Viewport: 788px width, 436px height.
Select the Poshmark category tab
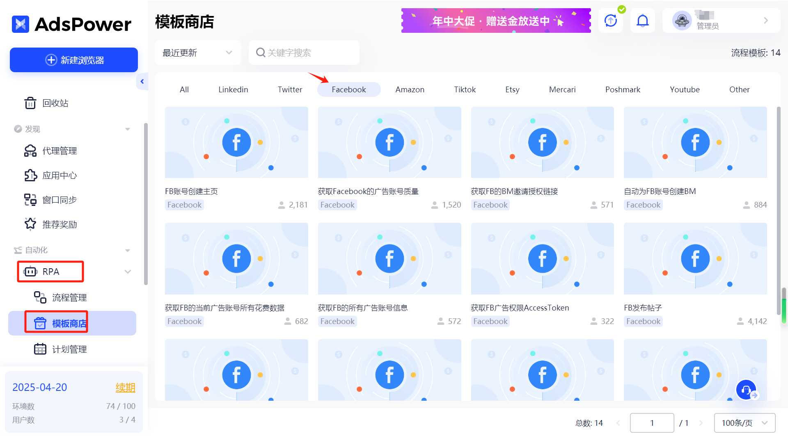[x=623, y=89]
